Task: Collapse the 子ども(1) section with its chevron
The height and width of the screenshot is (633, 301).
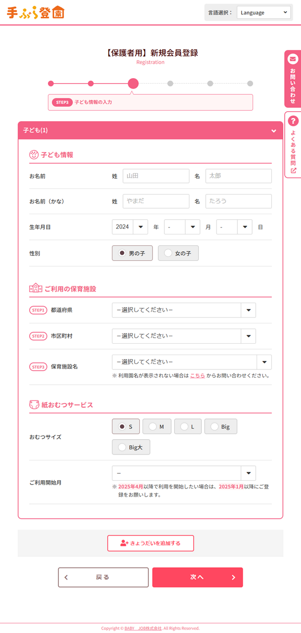Action: 274,130
